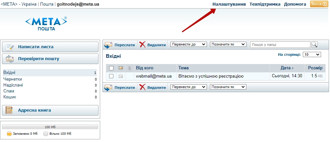Click account goitnodejs@meta.ua in header
Screen dimensions: 330x142
click(x=78, y=4)
